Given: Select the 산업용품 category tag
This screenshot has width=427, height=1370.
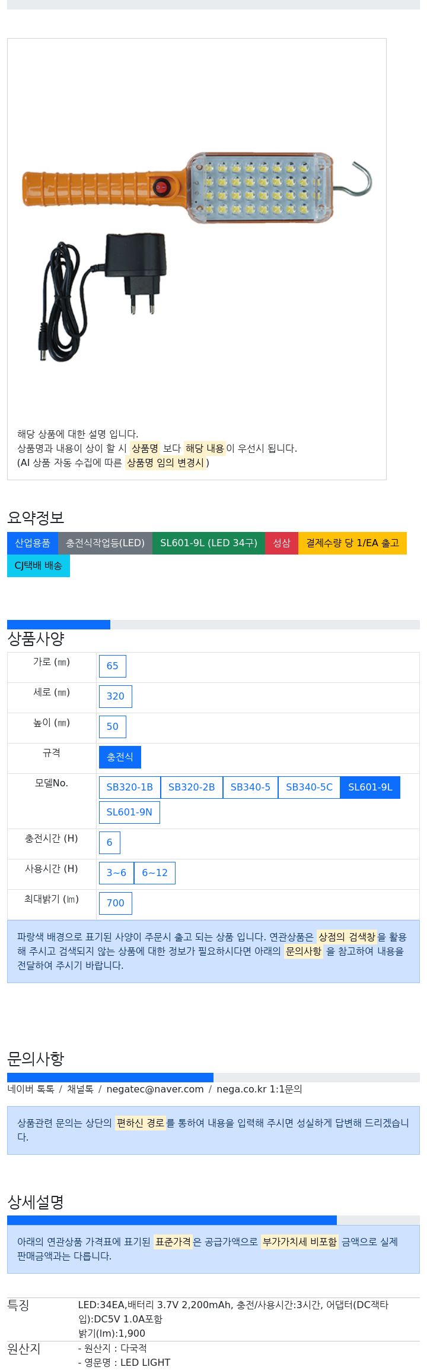Looking at the screenshot, I should pos(33,543).
